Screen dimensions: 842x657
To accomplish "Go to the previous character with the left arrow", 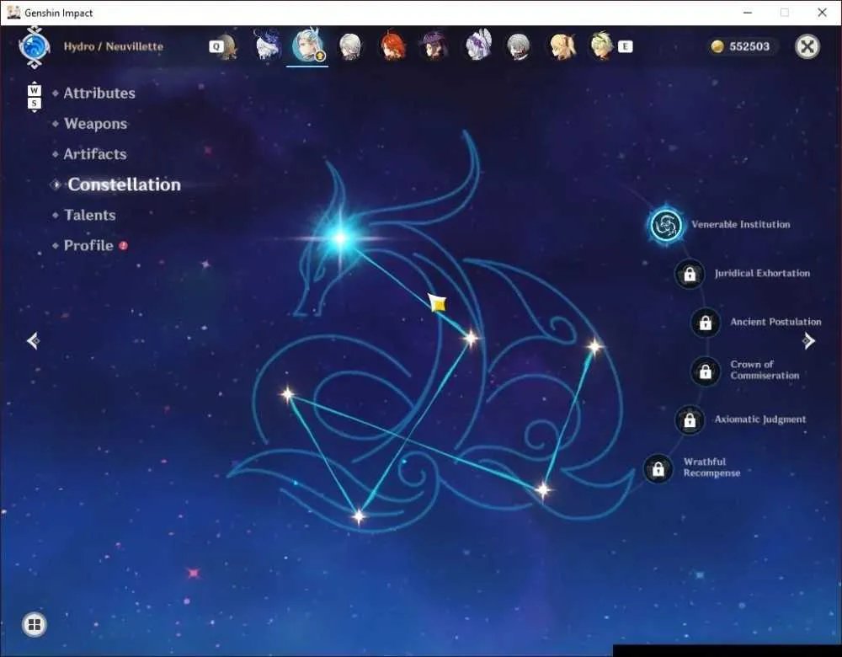I will click(x=34, y=340).
